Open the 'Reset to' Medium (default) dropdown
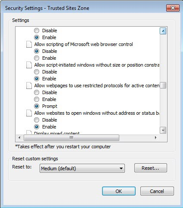 [x=82, y=168]
